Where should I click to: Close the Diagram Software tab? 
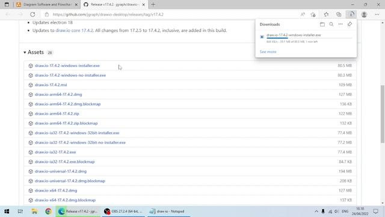click(76, 4)
